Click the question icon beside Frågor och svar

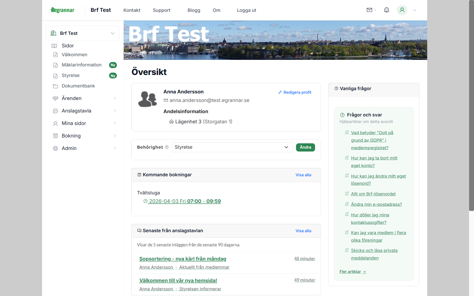pyautogui.click(x=342, y=115)
